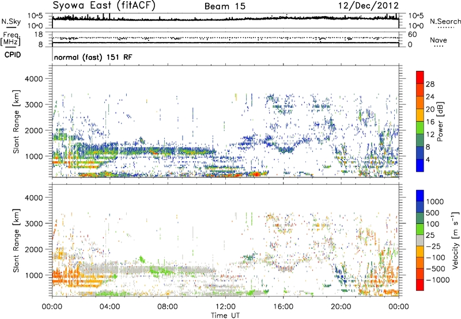The width and height of the screenshot is (461, 319).
Task: Click the '24' value on Power colorbar
Action: coord(430,97)
